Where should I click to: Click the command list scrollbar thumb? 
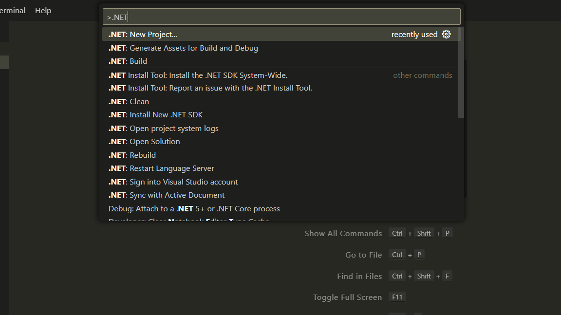pos(461,73)
